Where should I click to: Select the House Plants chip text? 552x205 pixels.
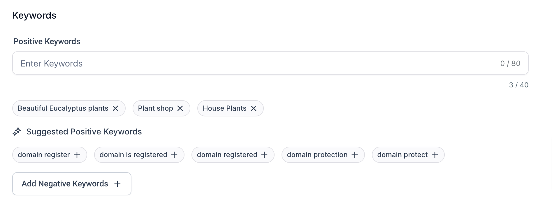click(225, 108)
